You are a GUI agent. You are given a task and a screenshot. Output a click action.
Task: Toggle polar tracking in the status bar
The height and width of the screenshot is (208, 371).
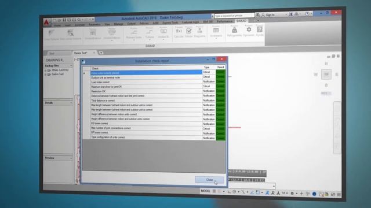234,192
